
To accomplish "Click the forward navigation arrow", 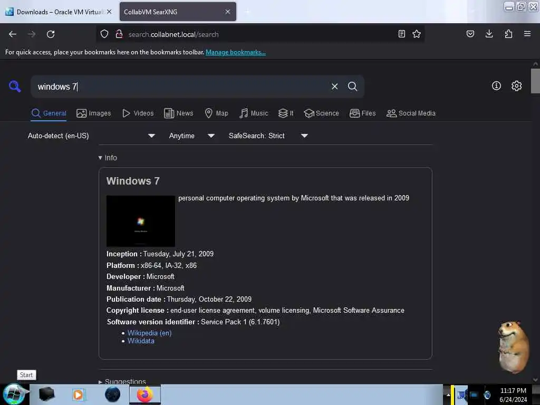I will pyautogui.click(x=31, y=34).
